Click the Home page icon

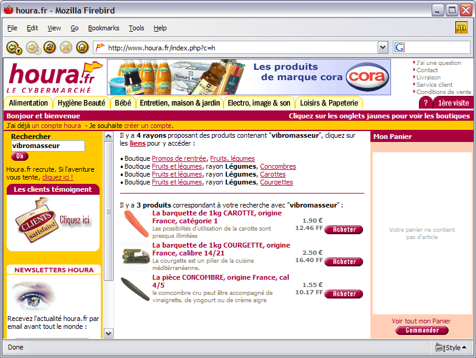coord(83,47)
